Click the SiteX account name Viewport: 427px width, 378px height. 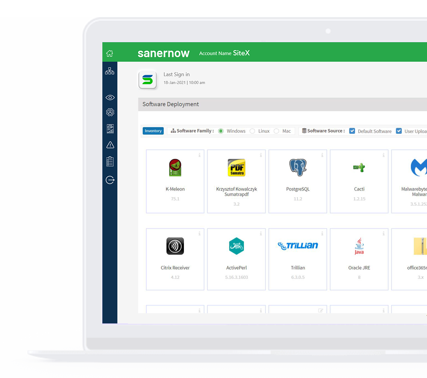pos(241,53)
